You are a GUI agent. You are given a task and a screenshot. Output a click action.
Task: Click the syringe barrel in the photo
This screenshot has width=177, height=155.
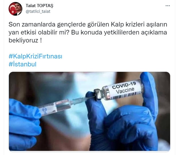coord(55,107)
